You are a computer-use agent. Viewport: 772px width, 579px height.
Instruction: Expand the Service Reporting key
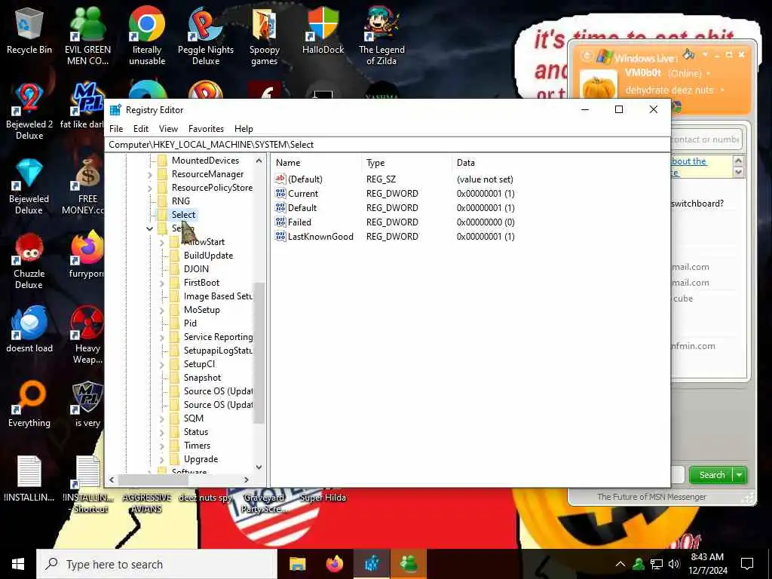(162, 337)
